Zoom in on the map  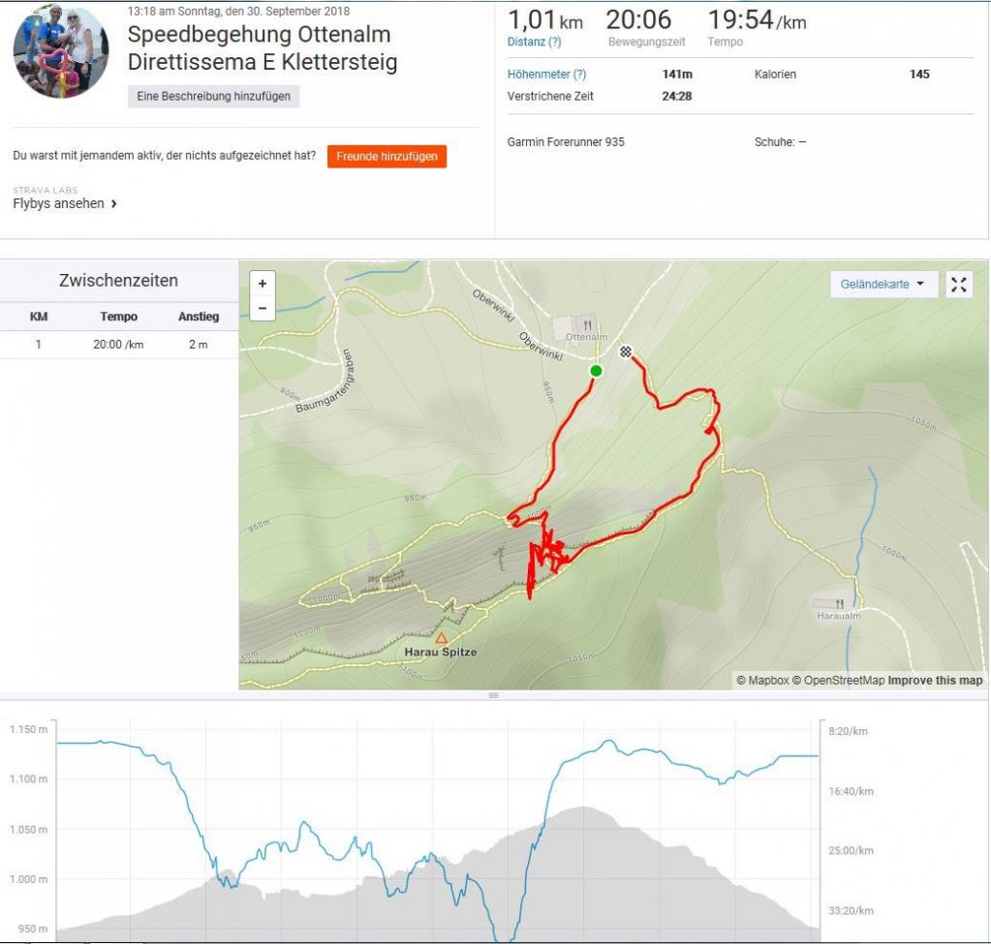pos(263,284)
